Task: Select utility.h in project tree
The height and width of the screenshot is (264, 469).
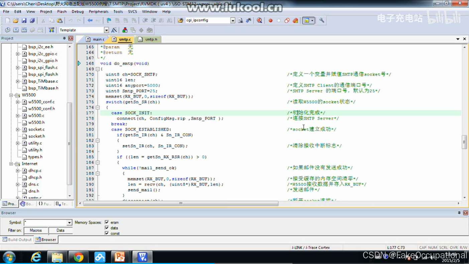Action: click(x=35, y=150)
